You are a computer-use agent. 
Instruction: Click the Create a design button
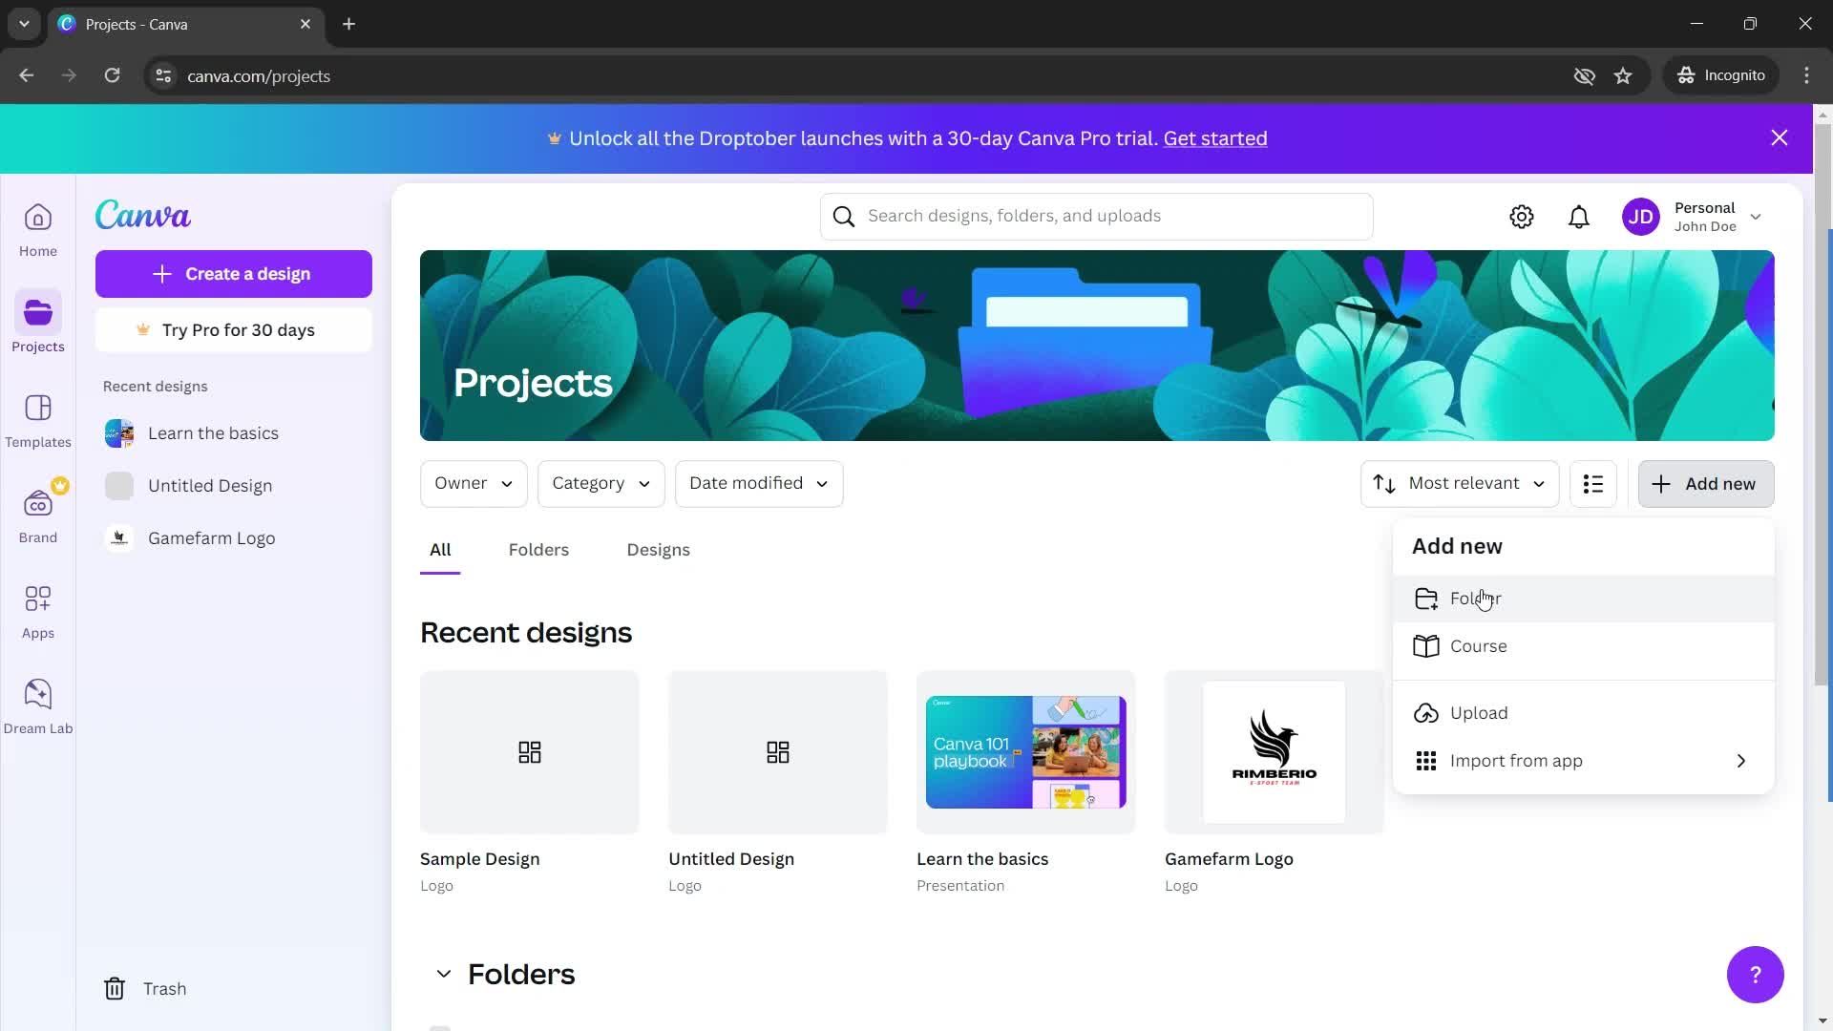pos(233,273)
